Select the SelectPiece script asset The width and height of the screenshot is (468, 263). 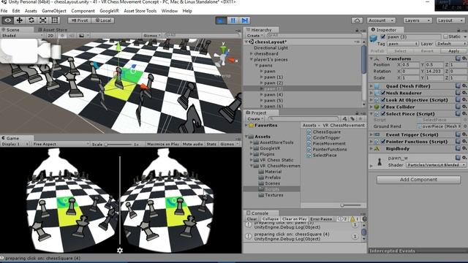(x=325, y=156)
